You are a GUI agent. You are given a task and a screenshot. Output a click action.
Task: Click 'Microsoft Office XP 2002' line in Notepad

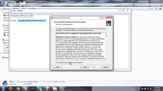[22, 16]
